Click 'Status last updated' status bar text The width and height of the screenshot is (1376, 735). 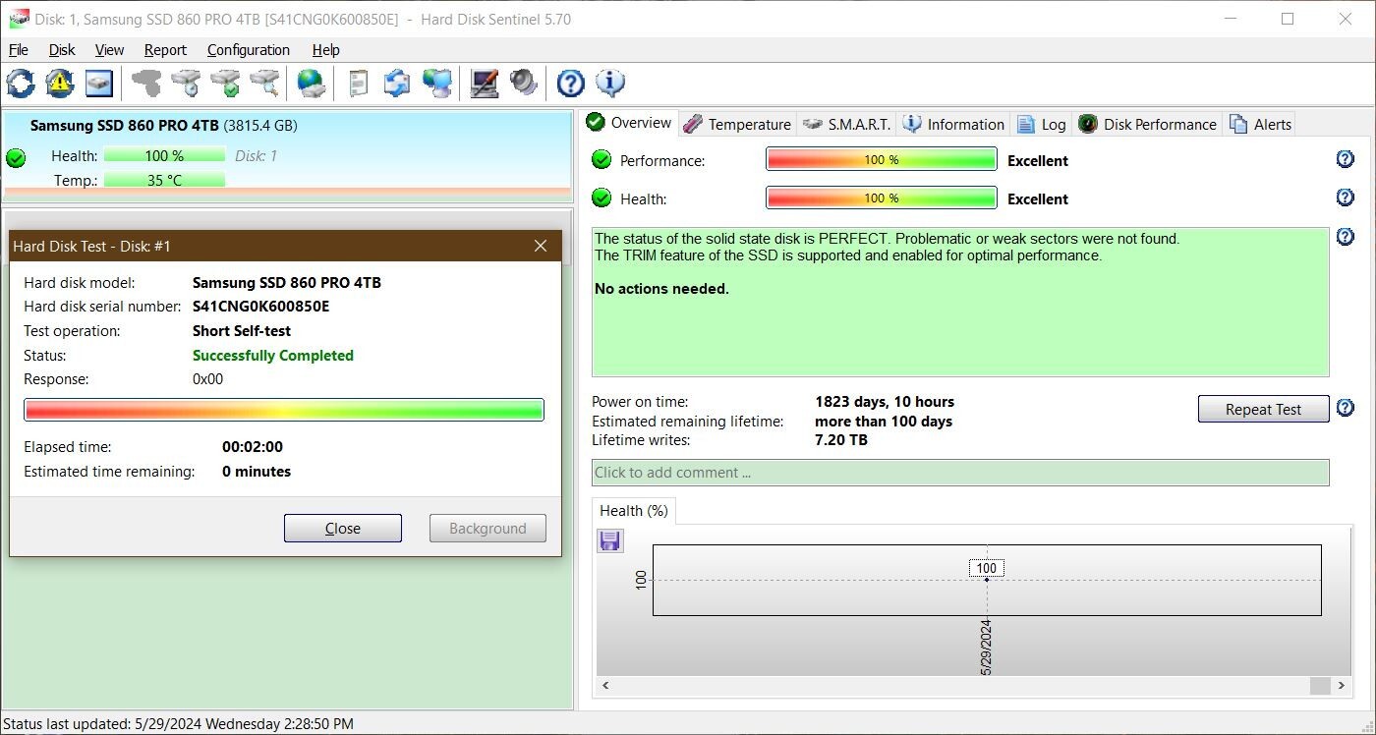178,723
